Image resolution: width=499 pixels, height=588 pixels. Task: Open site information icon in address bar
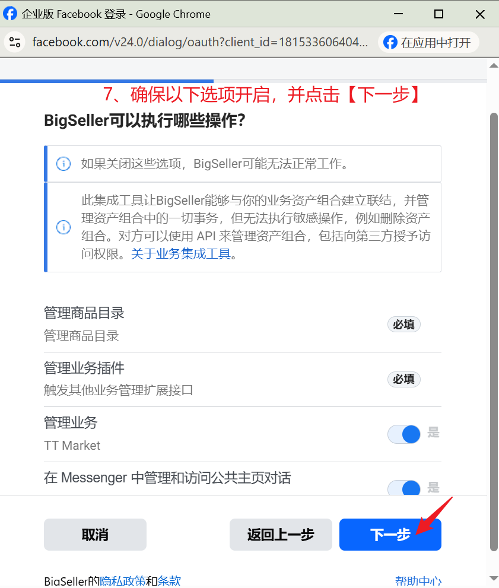click(15, 42)
